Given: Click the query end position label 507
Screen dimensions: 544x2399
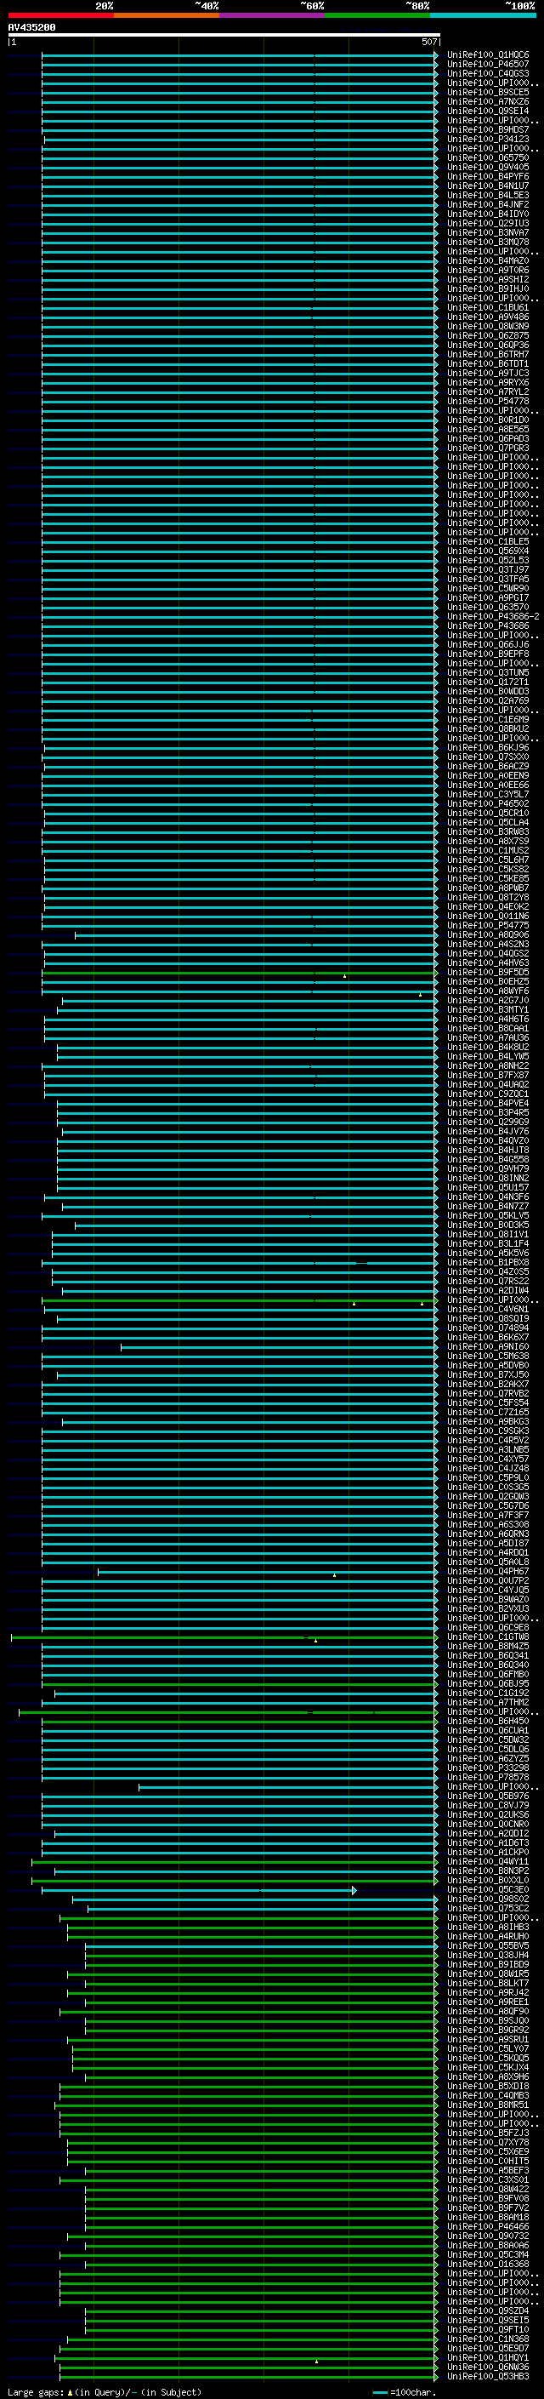Looking at the screenshot, I should pos(428,42).
